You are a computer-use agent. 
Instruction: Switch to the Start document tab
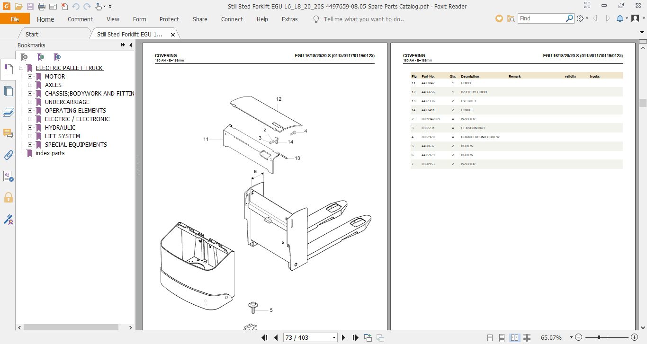click(x=32, y=34)
